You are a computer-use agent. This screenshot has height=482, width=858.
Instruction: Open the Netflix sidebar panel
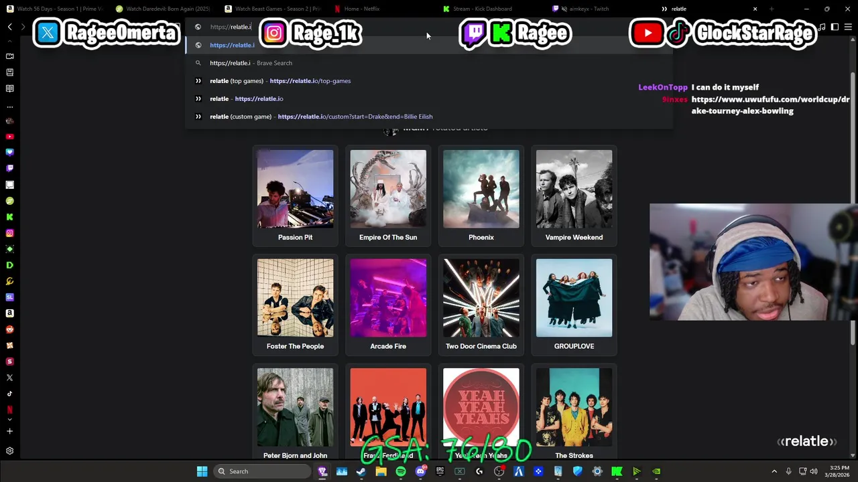[9, 410]
